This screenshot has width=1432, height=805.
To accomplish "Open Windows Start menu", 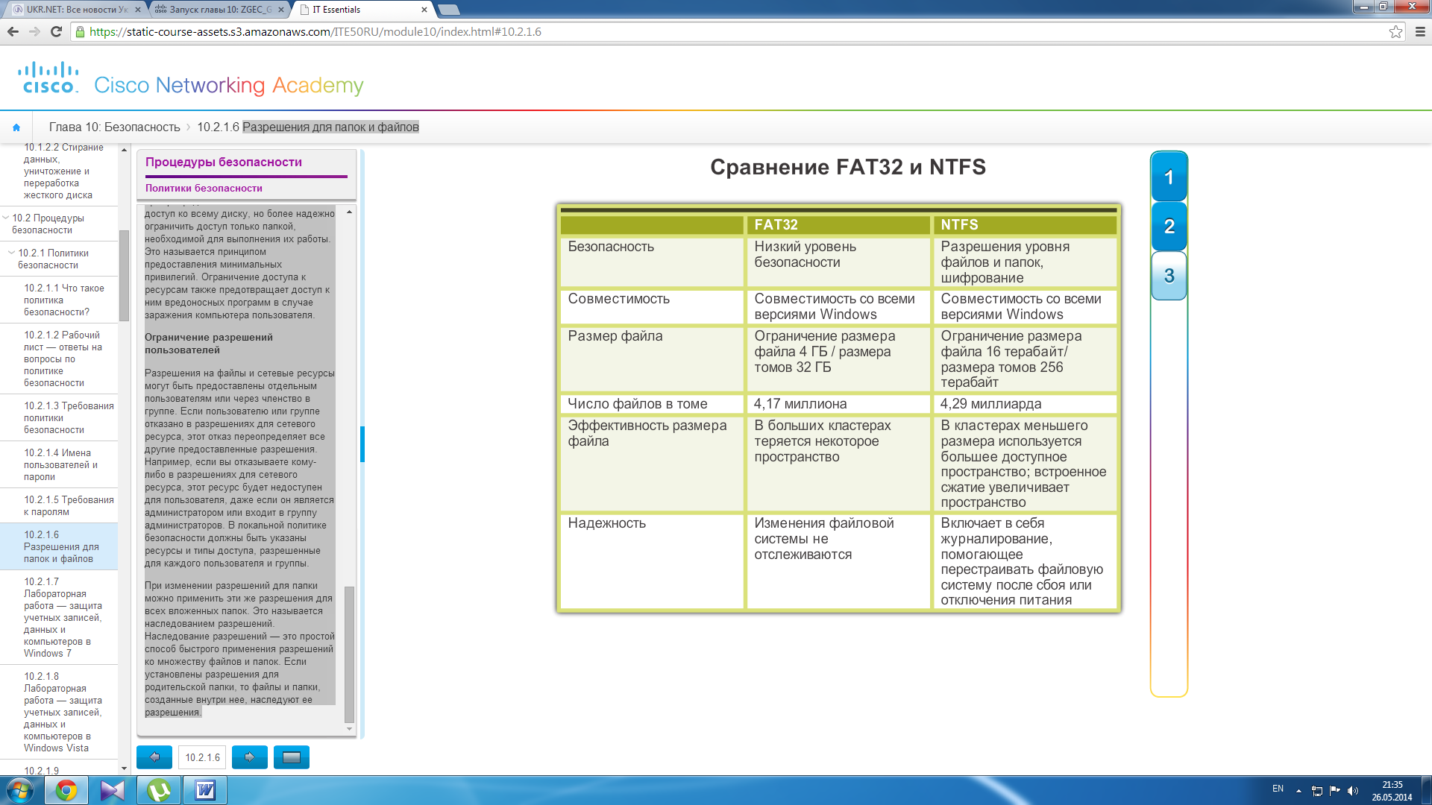I will click(20, 790).
